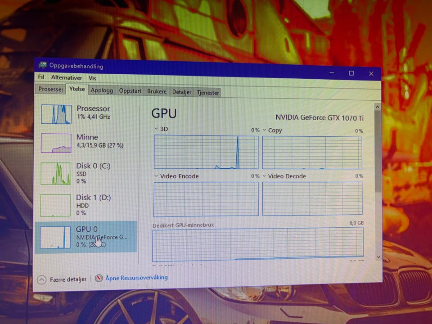
Task: Switch to the Prosesser tab
Action: pyautogui.click(x=51, y=89)
